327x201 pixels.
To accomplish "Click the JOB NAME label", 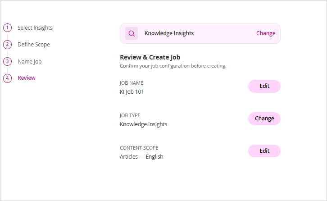I will point(132,83).
